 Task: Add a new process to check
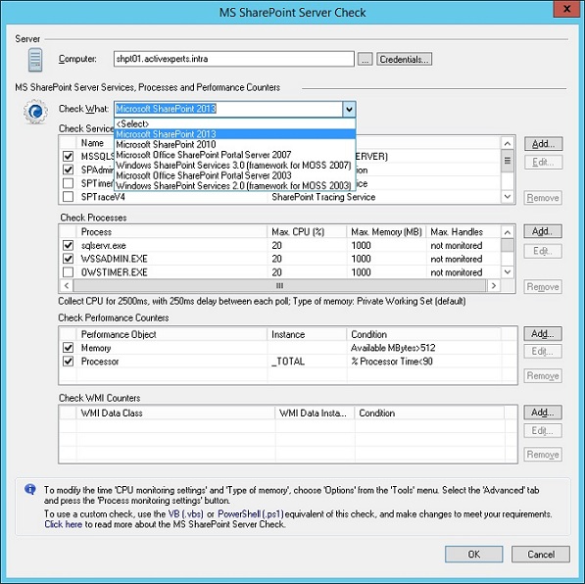pyautogui.click(x=543, y=231)
